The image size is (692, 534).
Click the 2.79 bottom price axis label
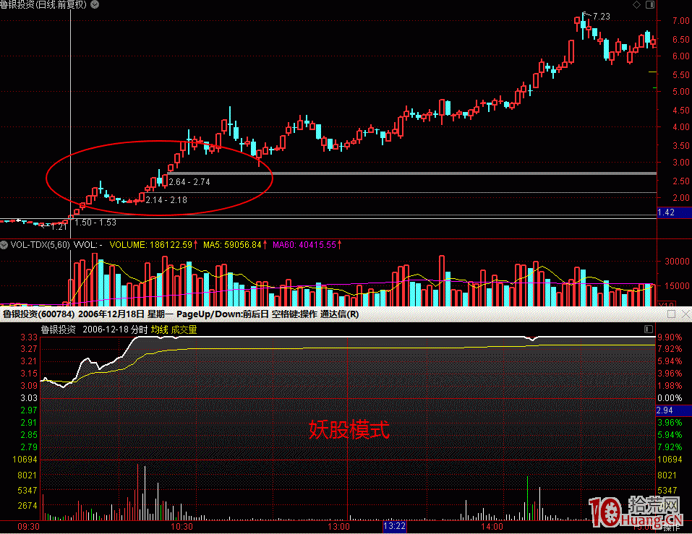click(x=29, y=447)
